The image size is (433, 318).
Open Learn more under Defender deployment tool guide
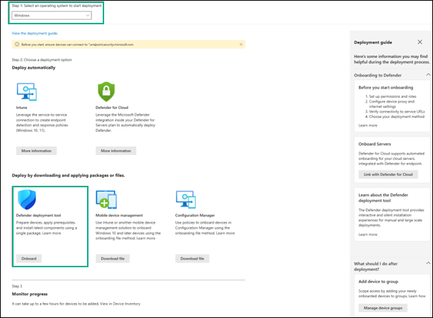[x=368, y=234]
